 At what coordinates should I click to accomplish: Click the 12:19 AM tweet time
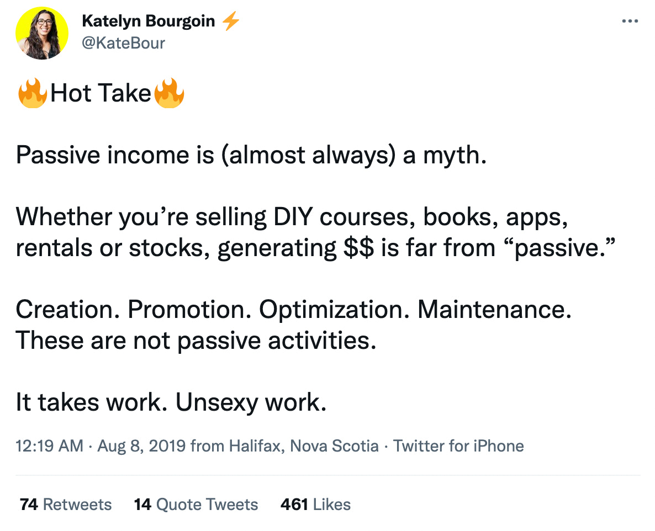click(50, 445)
